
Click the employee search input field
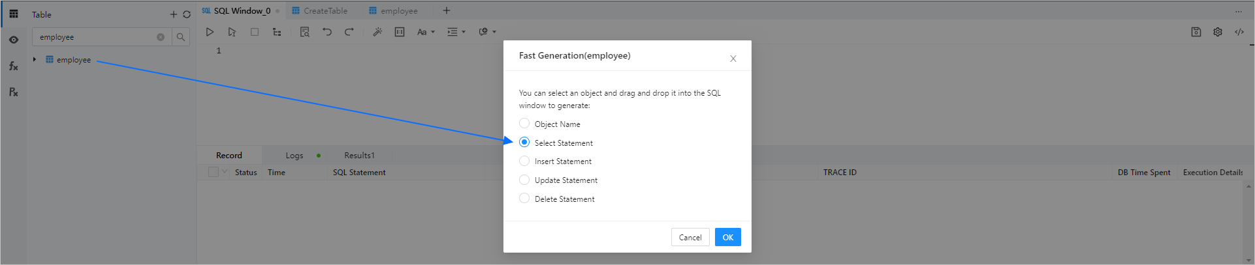coord(95,37)
